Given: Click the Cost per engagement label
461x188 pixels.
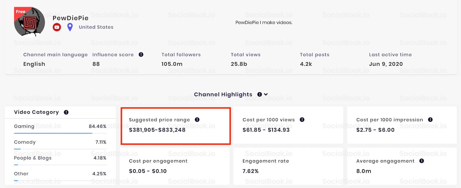Looking at the screenshot, I should (x=158, y=161).
